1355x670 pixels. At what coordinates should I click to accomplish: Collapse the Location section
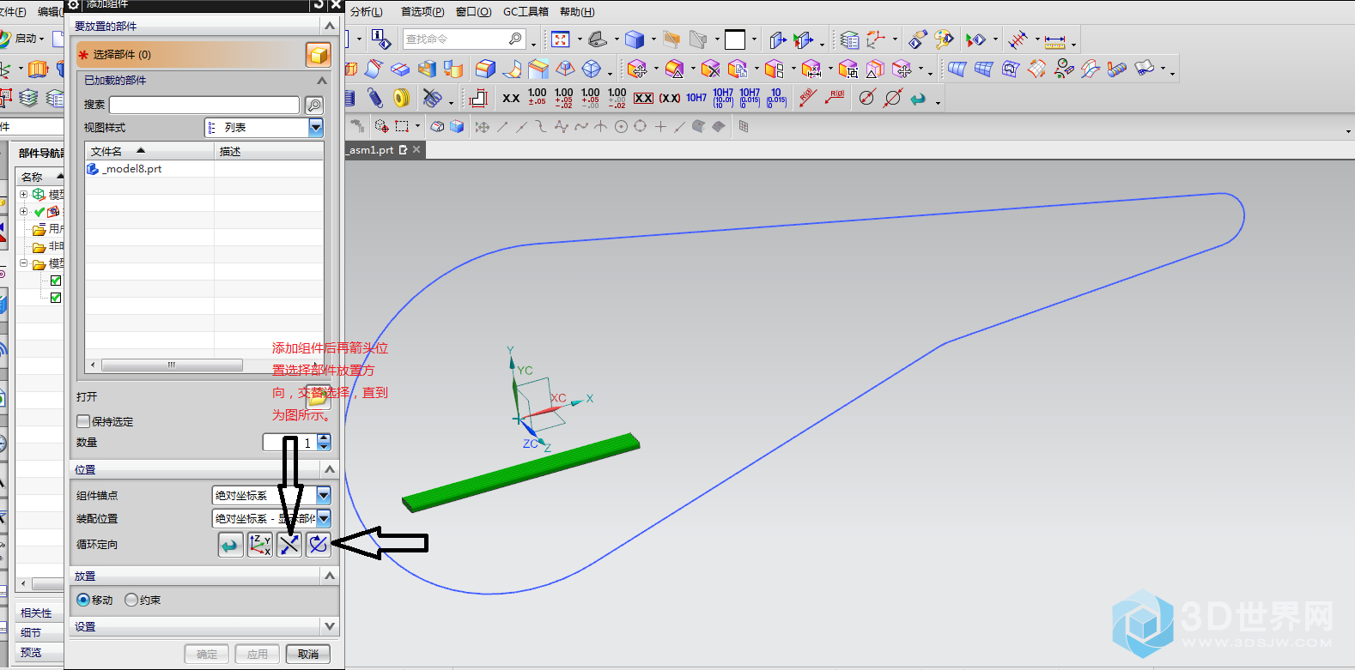coord(330,469)
